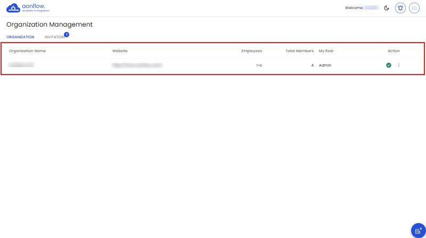The height and width of the screenshot is (238, 426).
Task: Click the Action column header
Action: [394, 51]
